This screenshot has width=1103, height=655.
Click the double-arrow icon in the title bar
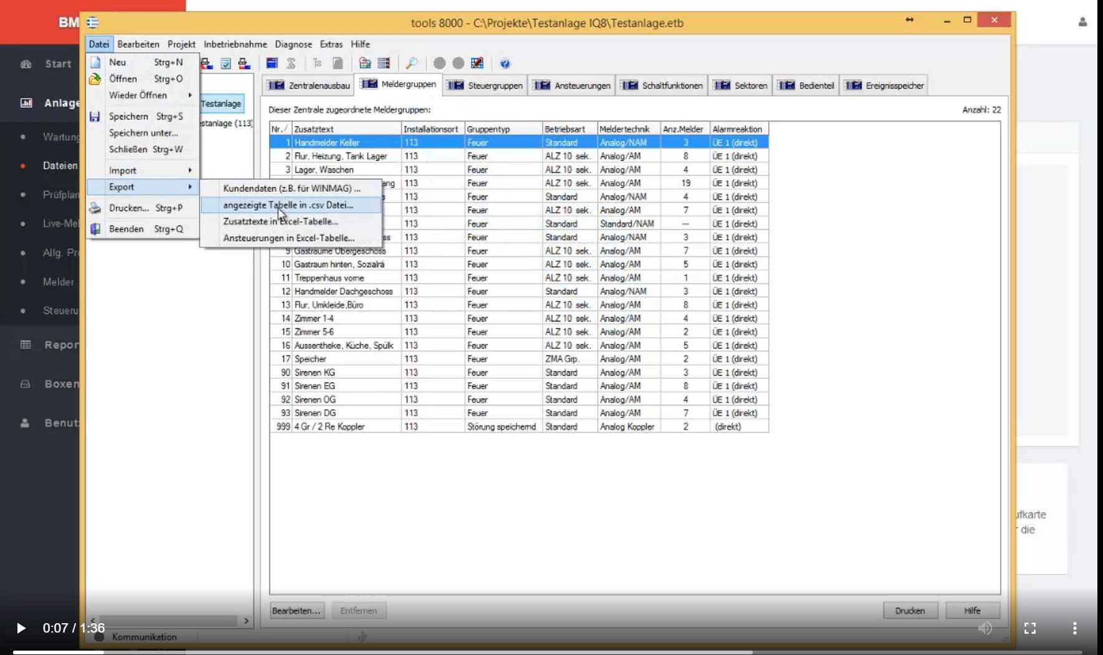tap(909, 20)
